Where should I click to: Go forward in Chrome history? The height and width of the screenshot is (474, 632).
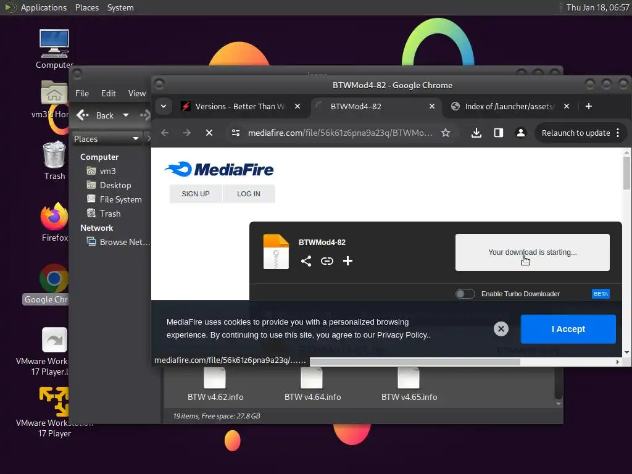(186, 133)
